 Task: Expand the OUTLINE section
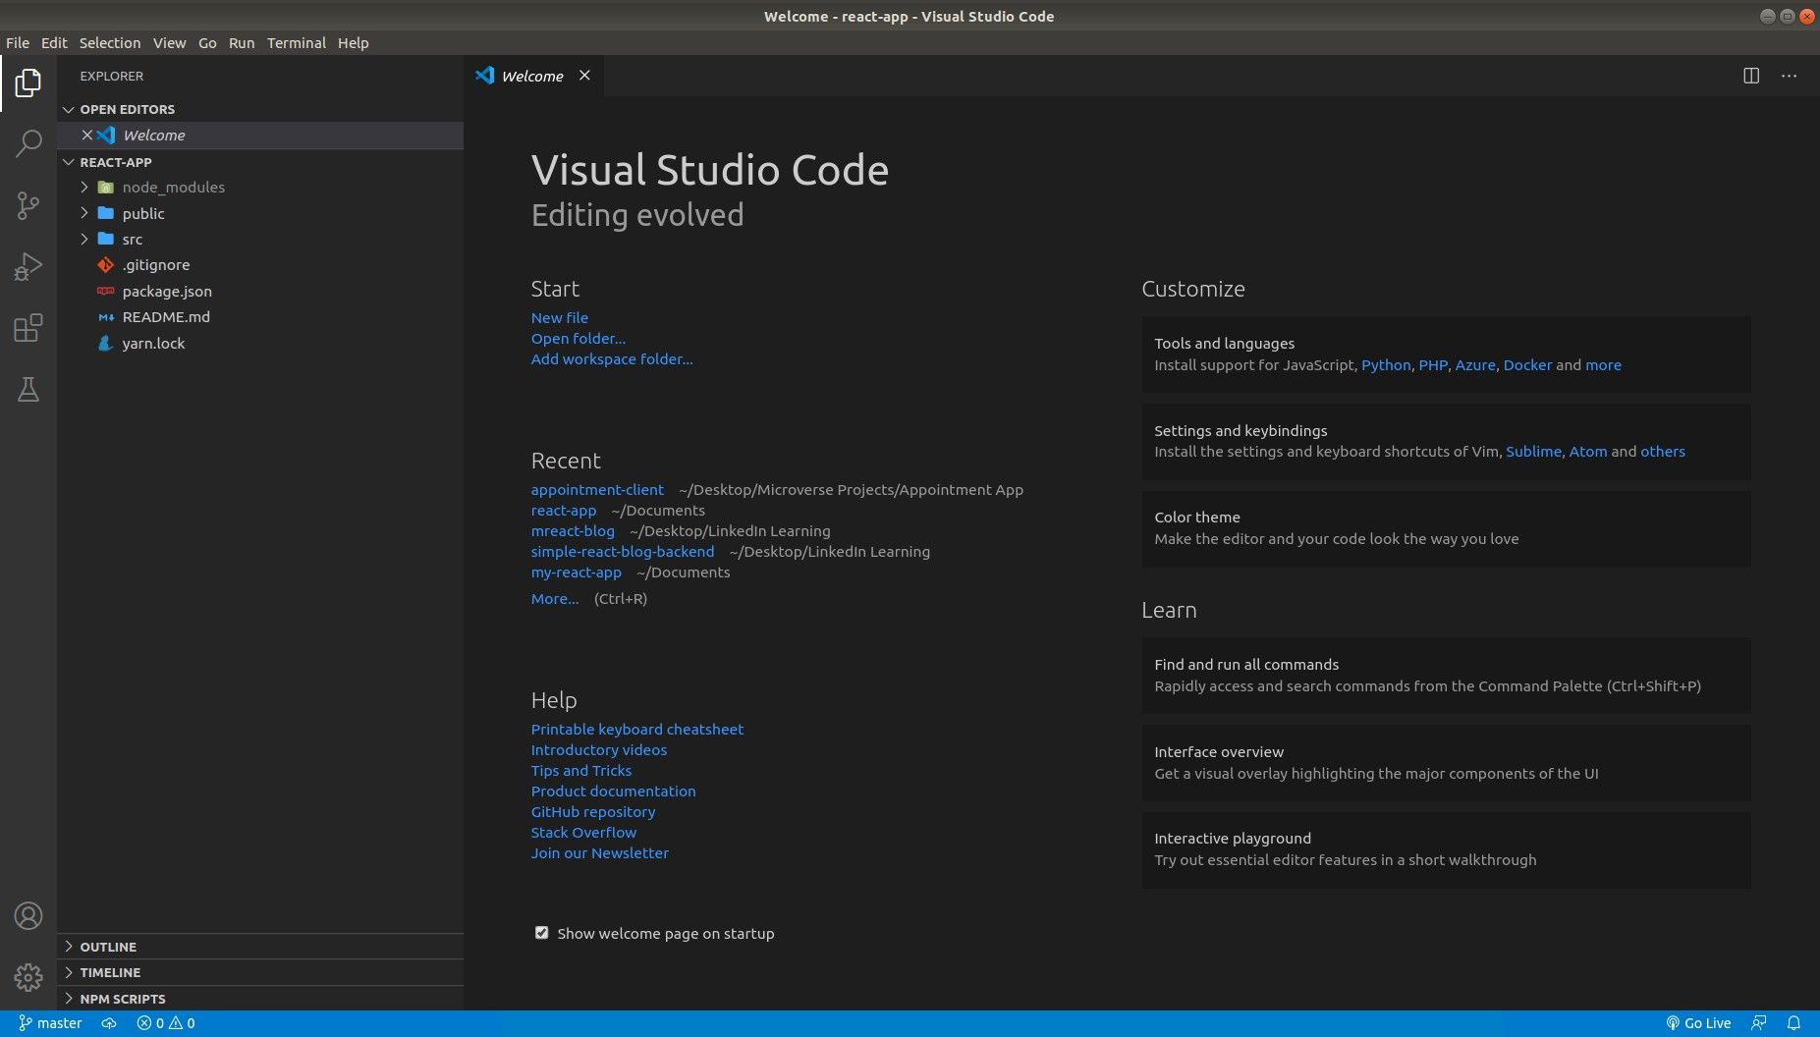[107, 947]
